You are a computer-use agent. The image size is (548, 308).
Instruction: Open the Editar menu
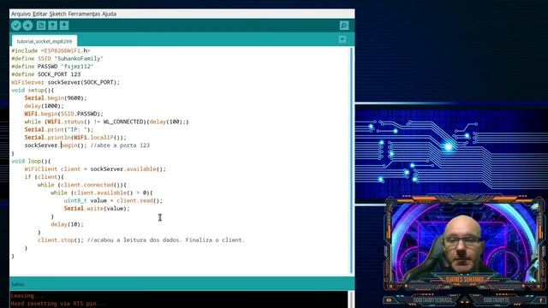click(40, 14)
